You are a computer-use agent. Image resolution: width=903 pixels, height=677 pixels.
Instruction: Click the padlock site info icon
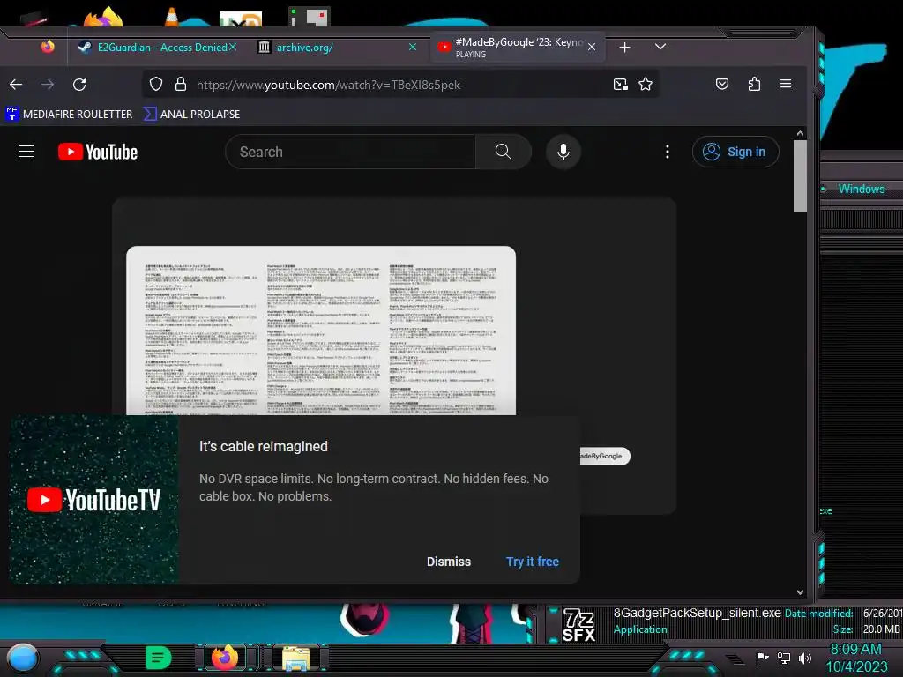[x=180, y=84]
